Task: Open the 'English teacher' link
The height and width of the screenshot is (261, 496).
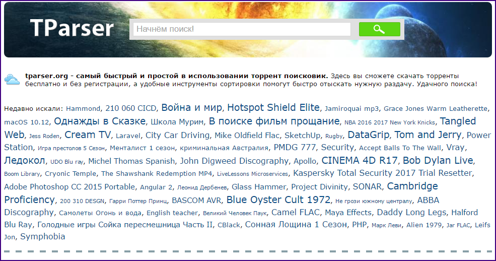Action: click(x=172, y=213)
